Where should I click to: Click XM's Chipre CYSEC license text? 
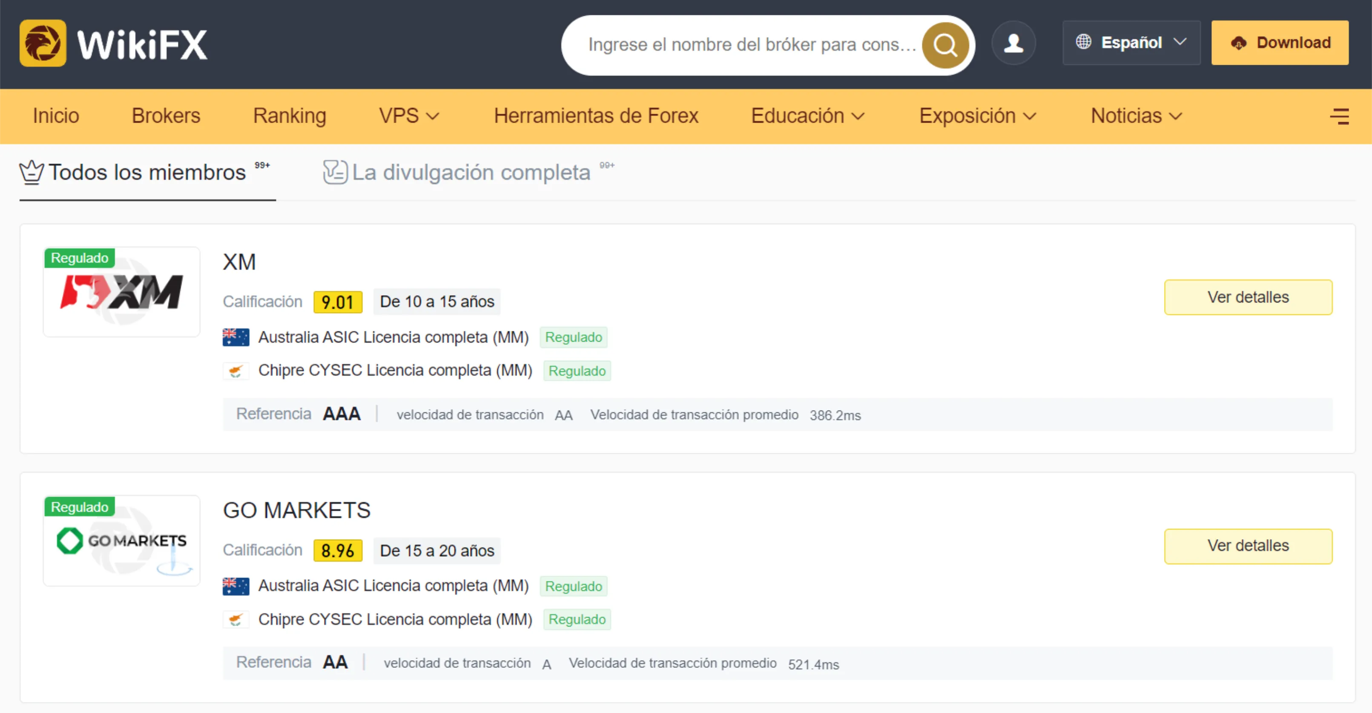[395, 371]
